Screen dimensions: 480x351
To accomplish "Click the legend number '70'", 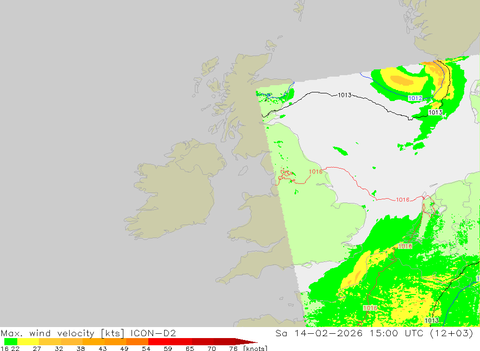I will [212, 349].
